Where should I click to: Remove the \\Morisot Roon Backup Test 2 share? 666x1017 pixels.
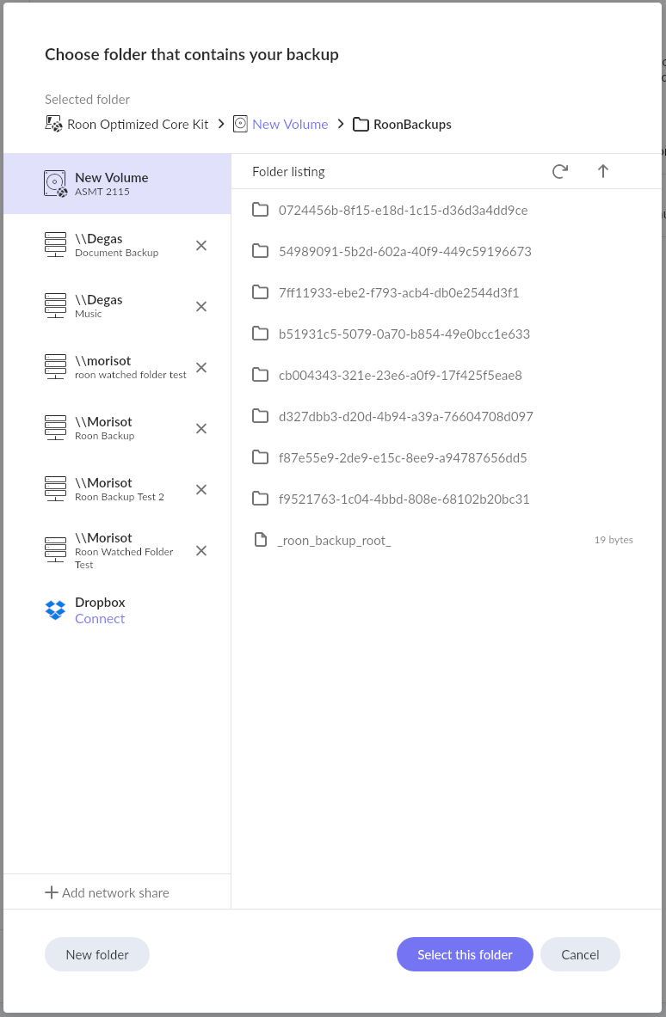(201, 489)
